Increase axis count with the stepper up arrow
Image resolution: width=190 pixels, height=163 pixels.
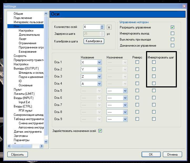coord(102,26)
